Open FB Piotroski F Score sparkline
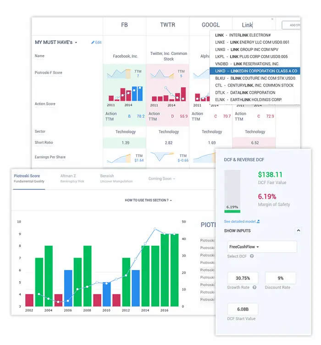 click(x=119, y=74)
